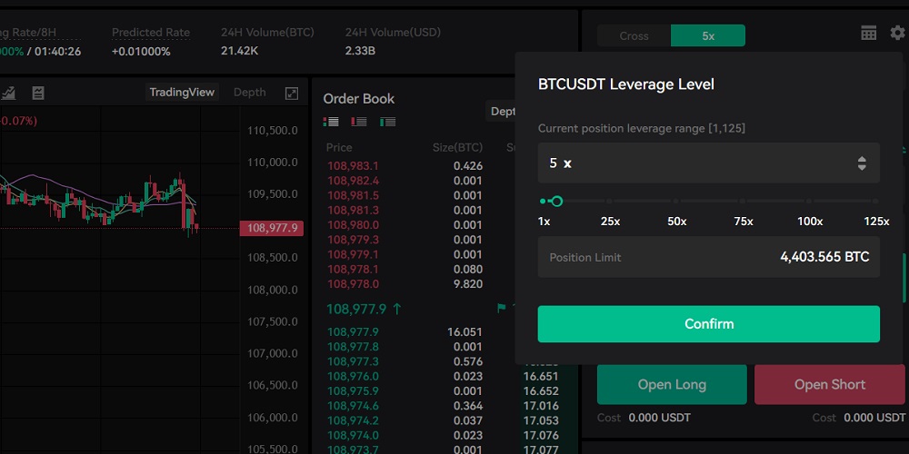Image resolution: width=909 pixels, height=454 pixels.
Task: Confirm the leverage level
Action: click(x=708, y=324)
